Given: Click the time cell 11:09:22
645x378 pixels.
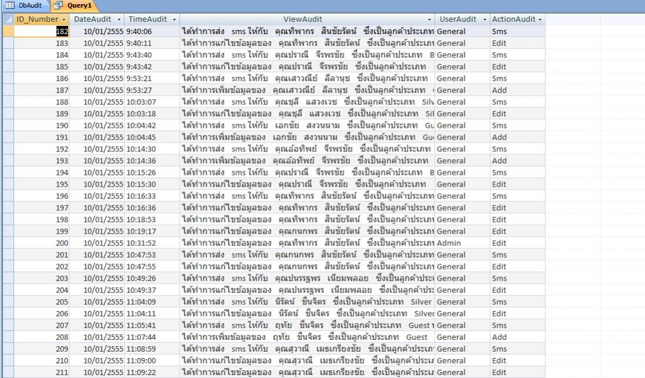Looking at the screenshot, I should [x=152, y=372].
